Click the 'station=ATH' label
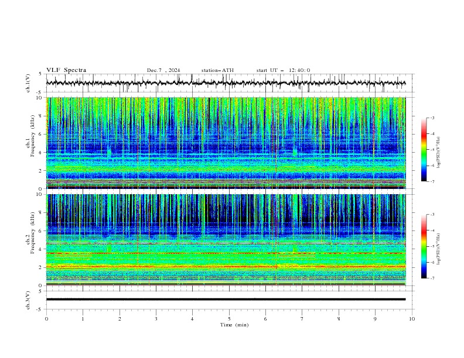The height and width of the screenshot is (358, 464). click(217, 70)
